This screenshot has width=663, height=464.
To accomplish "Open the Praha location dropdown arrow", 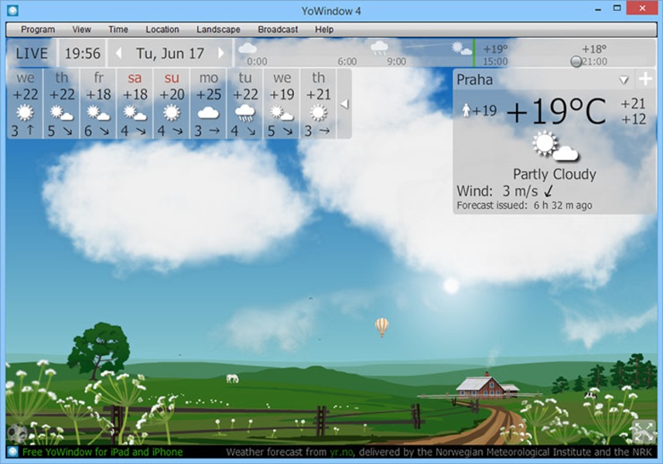I will [624, 80].
